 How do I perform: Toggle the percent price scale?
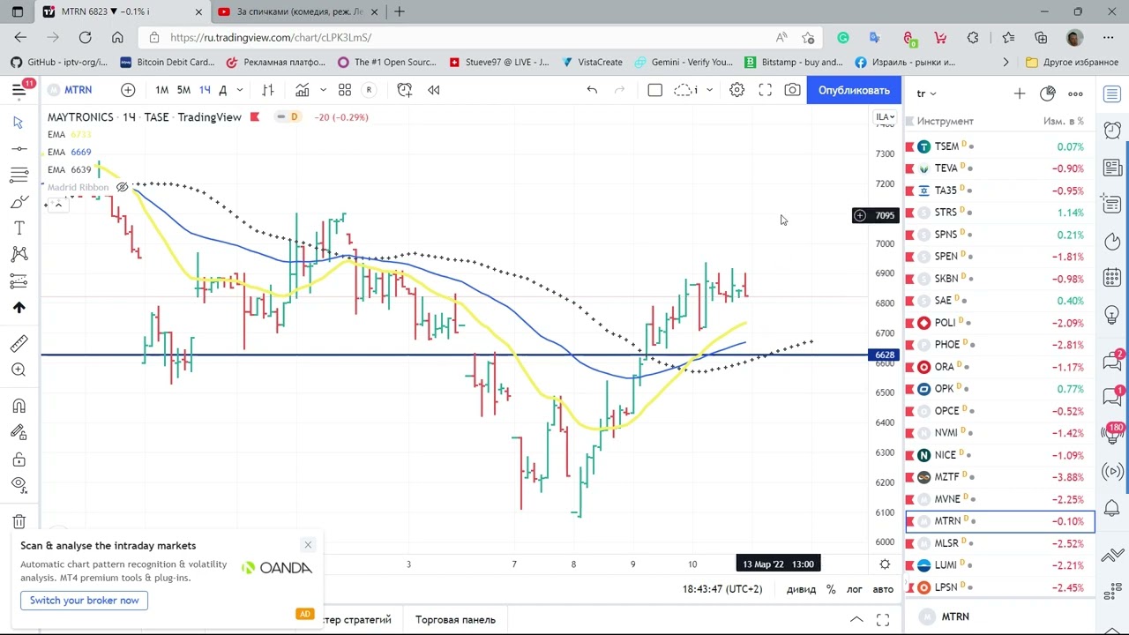click(831, 589)
